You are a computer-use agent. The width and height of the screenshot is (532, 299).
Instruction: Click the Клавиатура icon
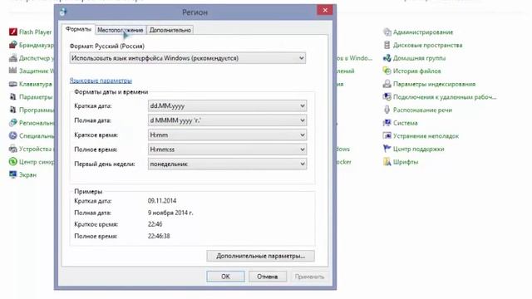click(x=13, y=84)
